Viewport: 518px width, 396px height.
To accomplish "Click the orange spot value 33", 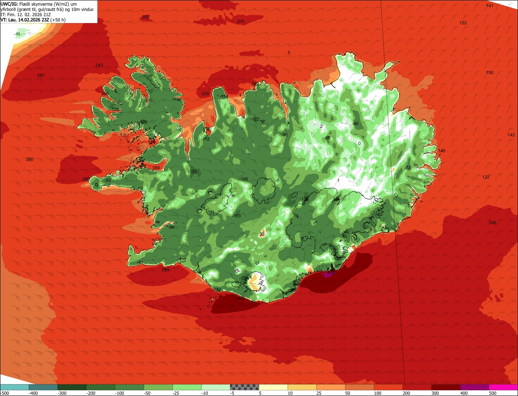I will click(x=262, y=234).
